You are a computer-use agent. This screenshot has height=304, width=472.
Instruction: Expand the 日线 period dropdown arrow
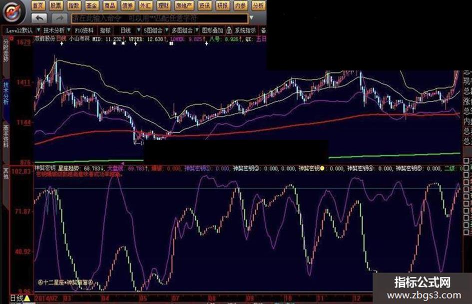138,30
